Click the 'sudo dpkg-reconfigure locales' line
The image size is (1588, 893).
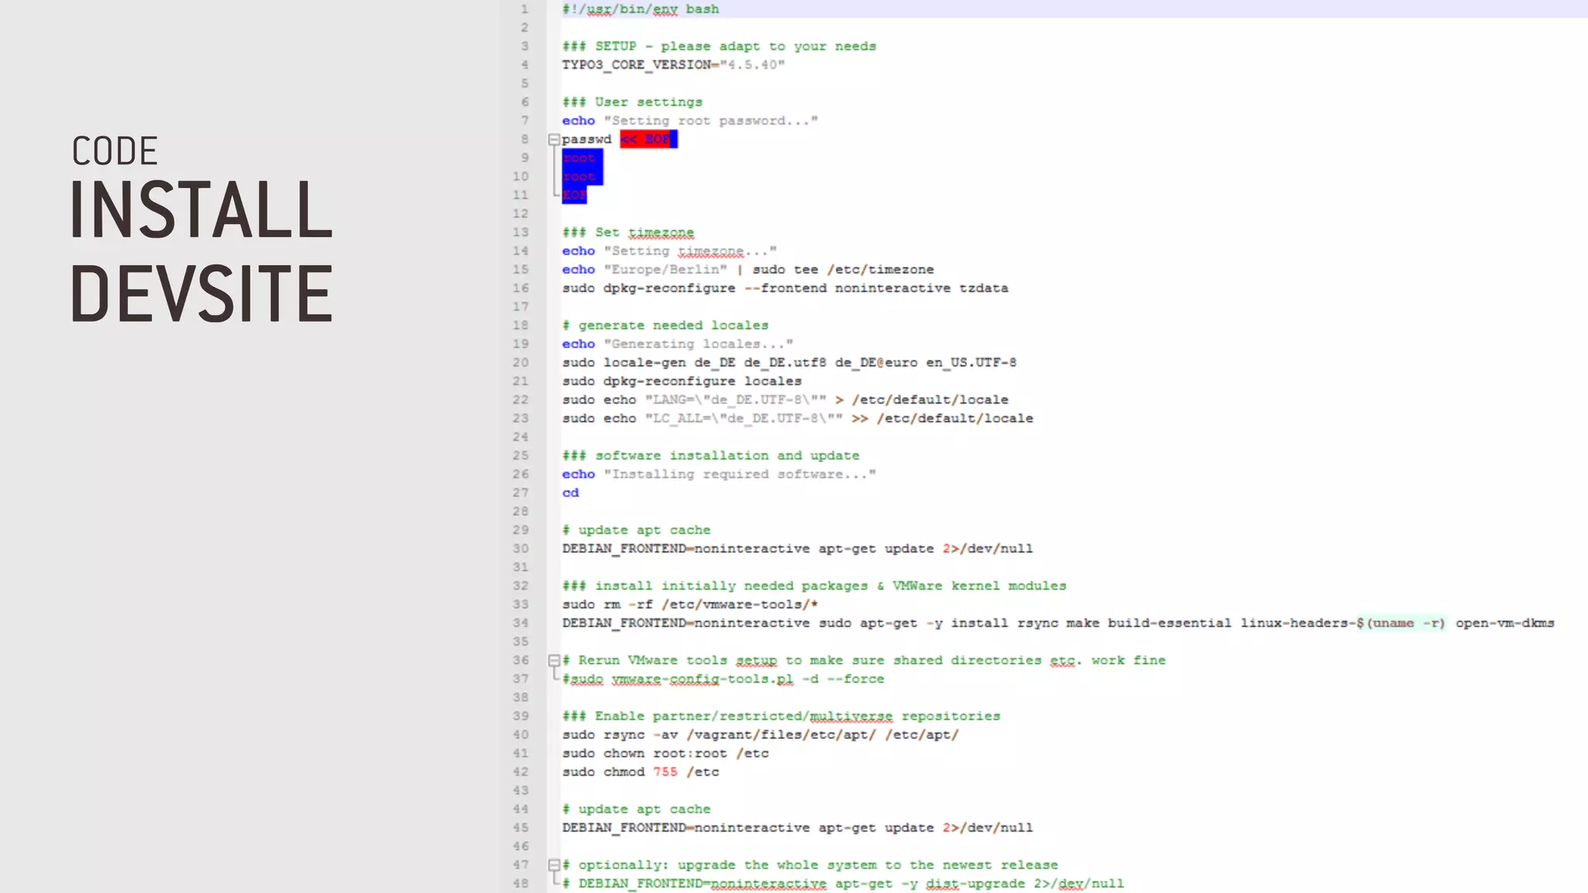click(682, 381)
